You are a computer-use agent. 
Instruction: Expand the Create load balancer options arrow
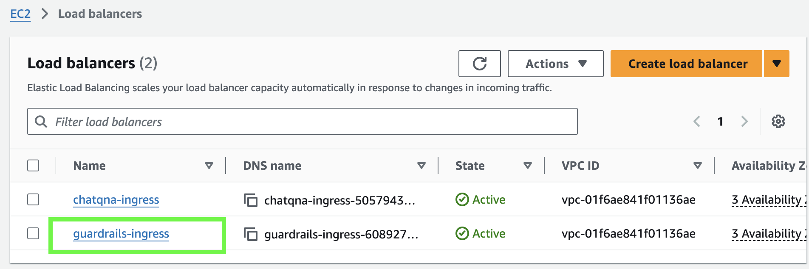click(x=777, y=64)
